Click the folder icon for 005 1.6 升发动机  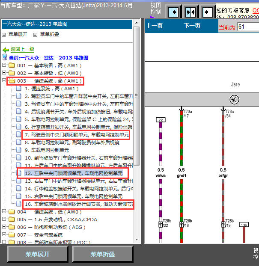(x=12, y=219)
